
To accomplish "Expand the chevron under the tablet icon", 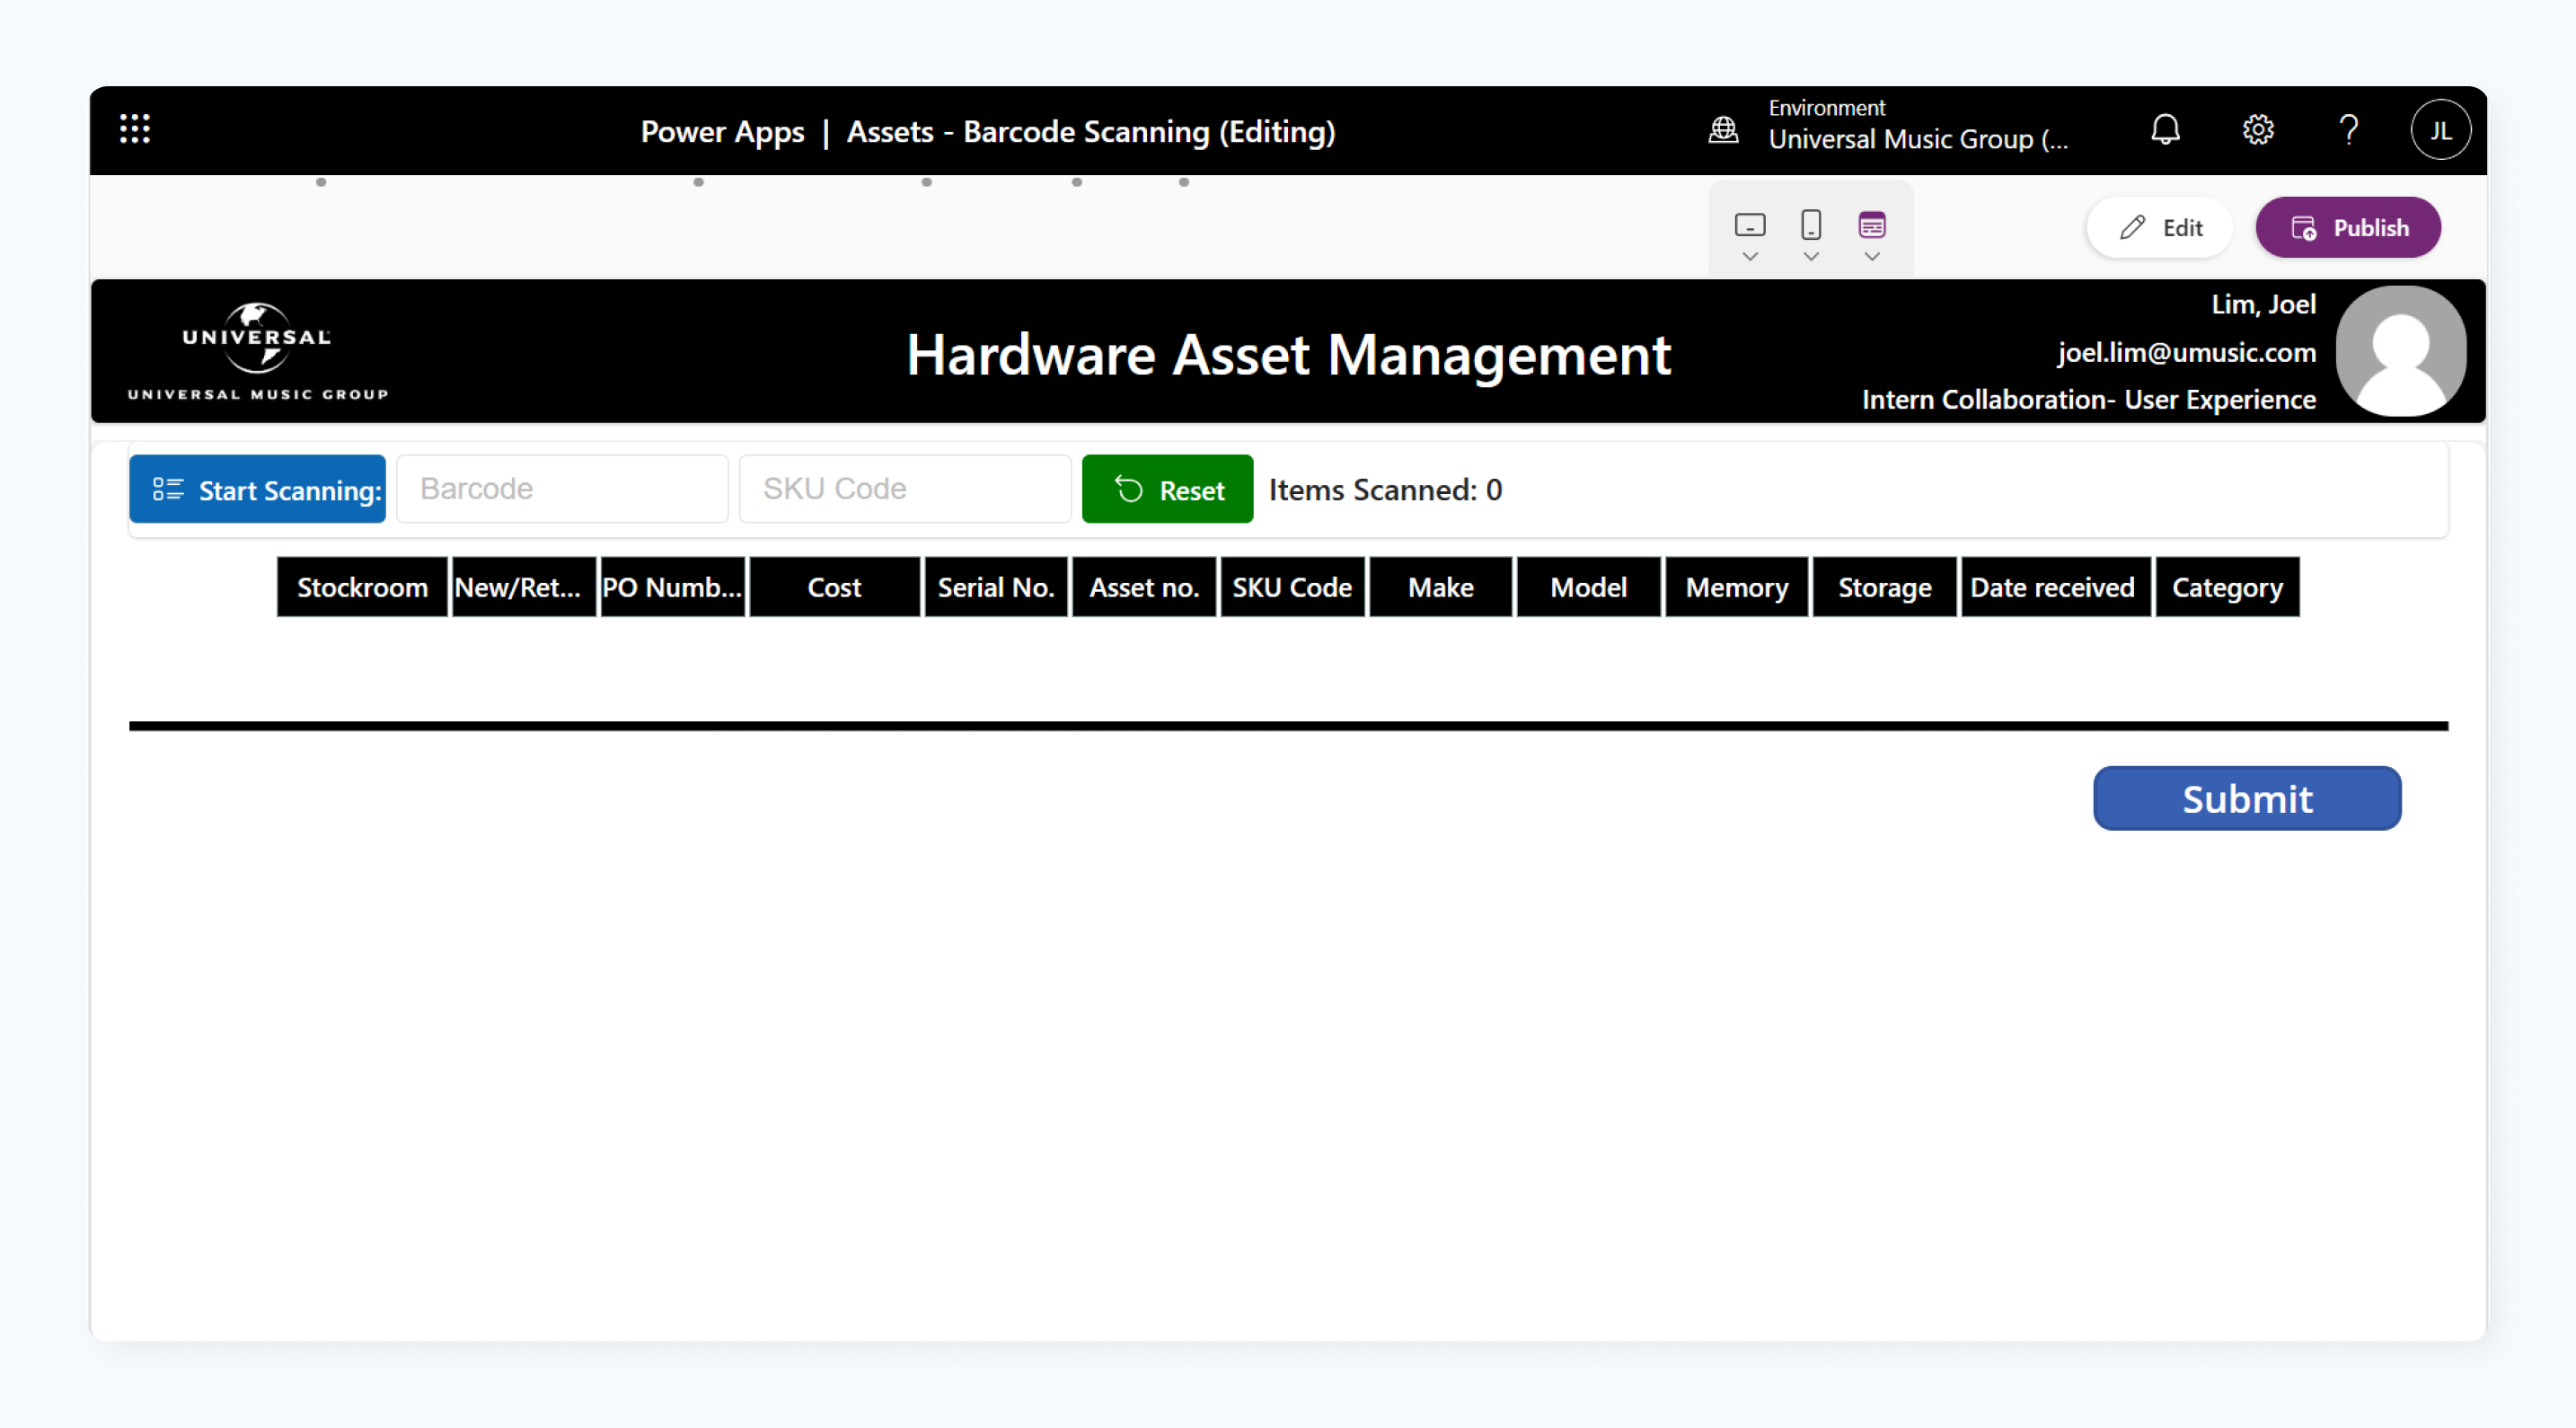I will pos(1749,257).
